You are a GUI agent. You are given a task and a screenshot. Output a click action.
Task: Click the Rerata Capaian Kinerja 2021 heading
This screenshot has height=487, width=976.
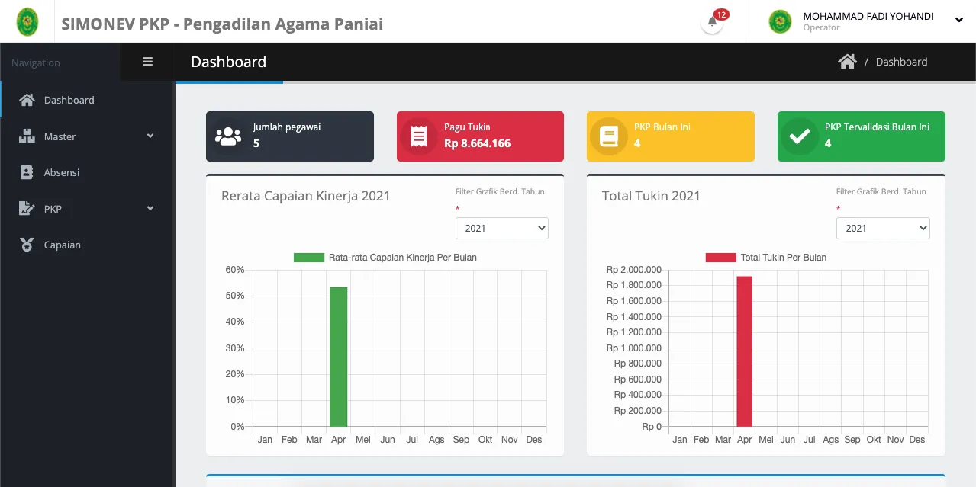coord(305,196)
